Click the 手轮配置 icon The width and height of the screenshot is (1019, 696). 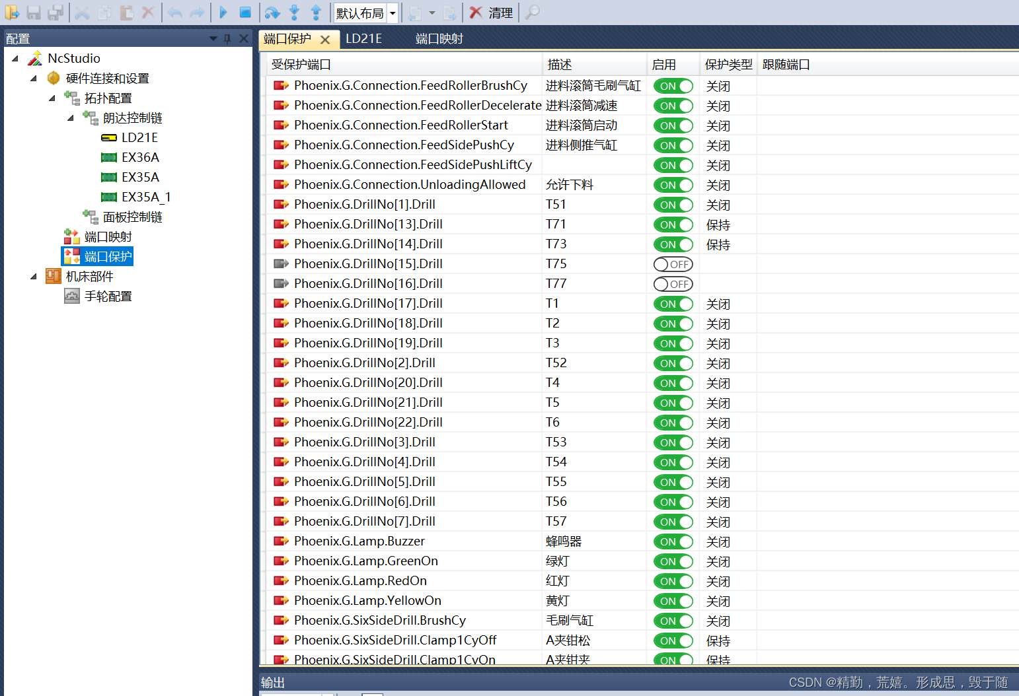point(72,296)
